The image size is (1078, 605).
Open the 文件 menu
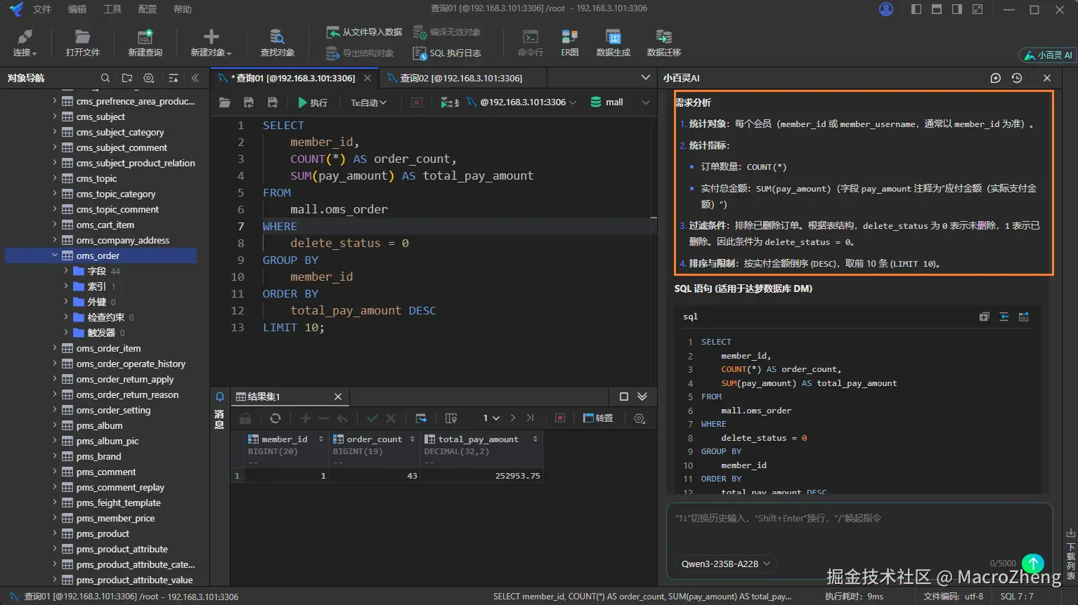[x=42, y=9]
